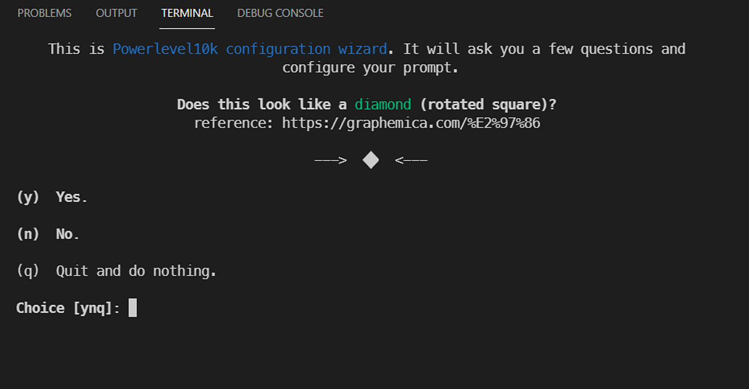This screenshot has height=389, width=749.
Task: Switch to the PROBLEMS tab
Action: [x=44, y=12]
